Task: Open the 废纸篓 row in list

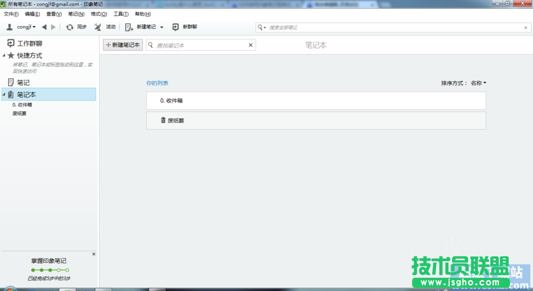Action: [316, 120]
